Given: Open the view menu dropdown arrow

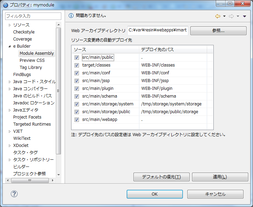Looking at the screenshot, I should click(x=245, y=16).
